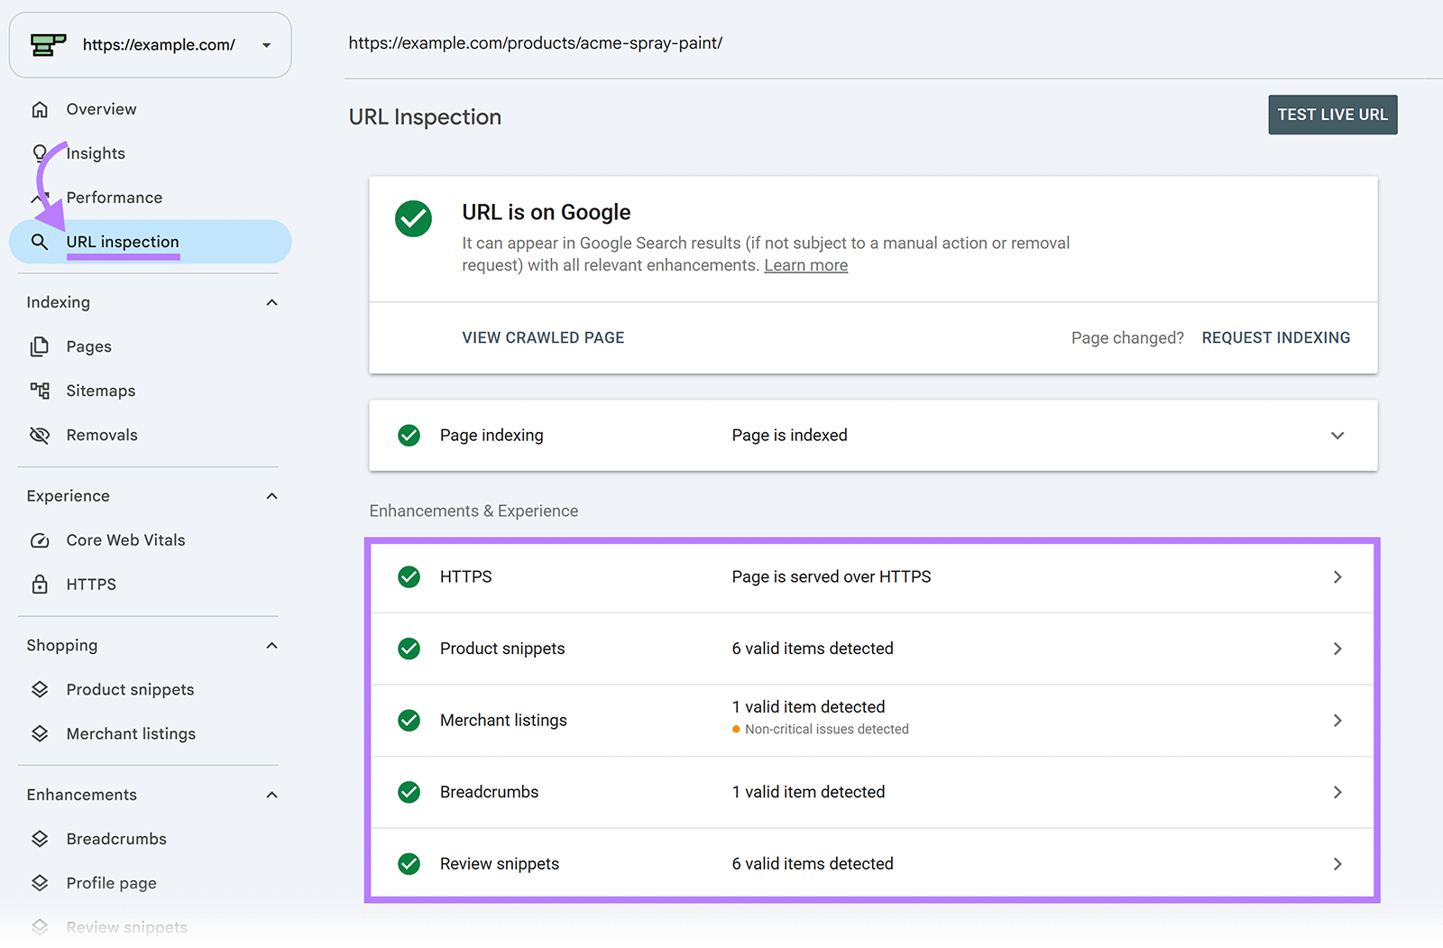Click the Removals crossed-eye icon
Screen dimensions: 1443x948
click(40, 435)
